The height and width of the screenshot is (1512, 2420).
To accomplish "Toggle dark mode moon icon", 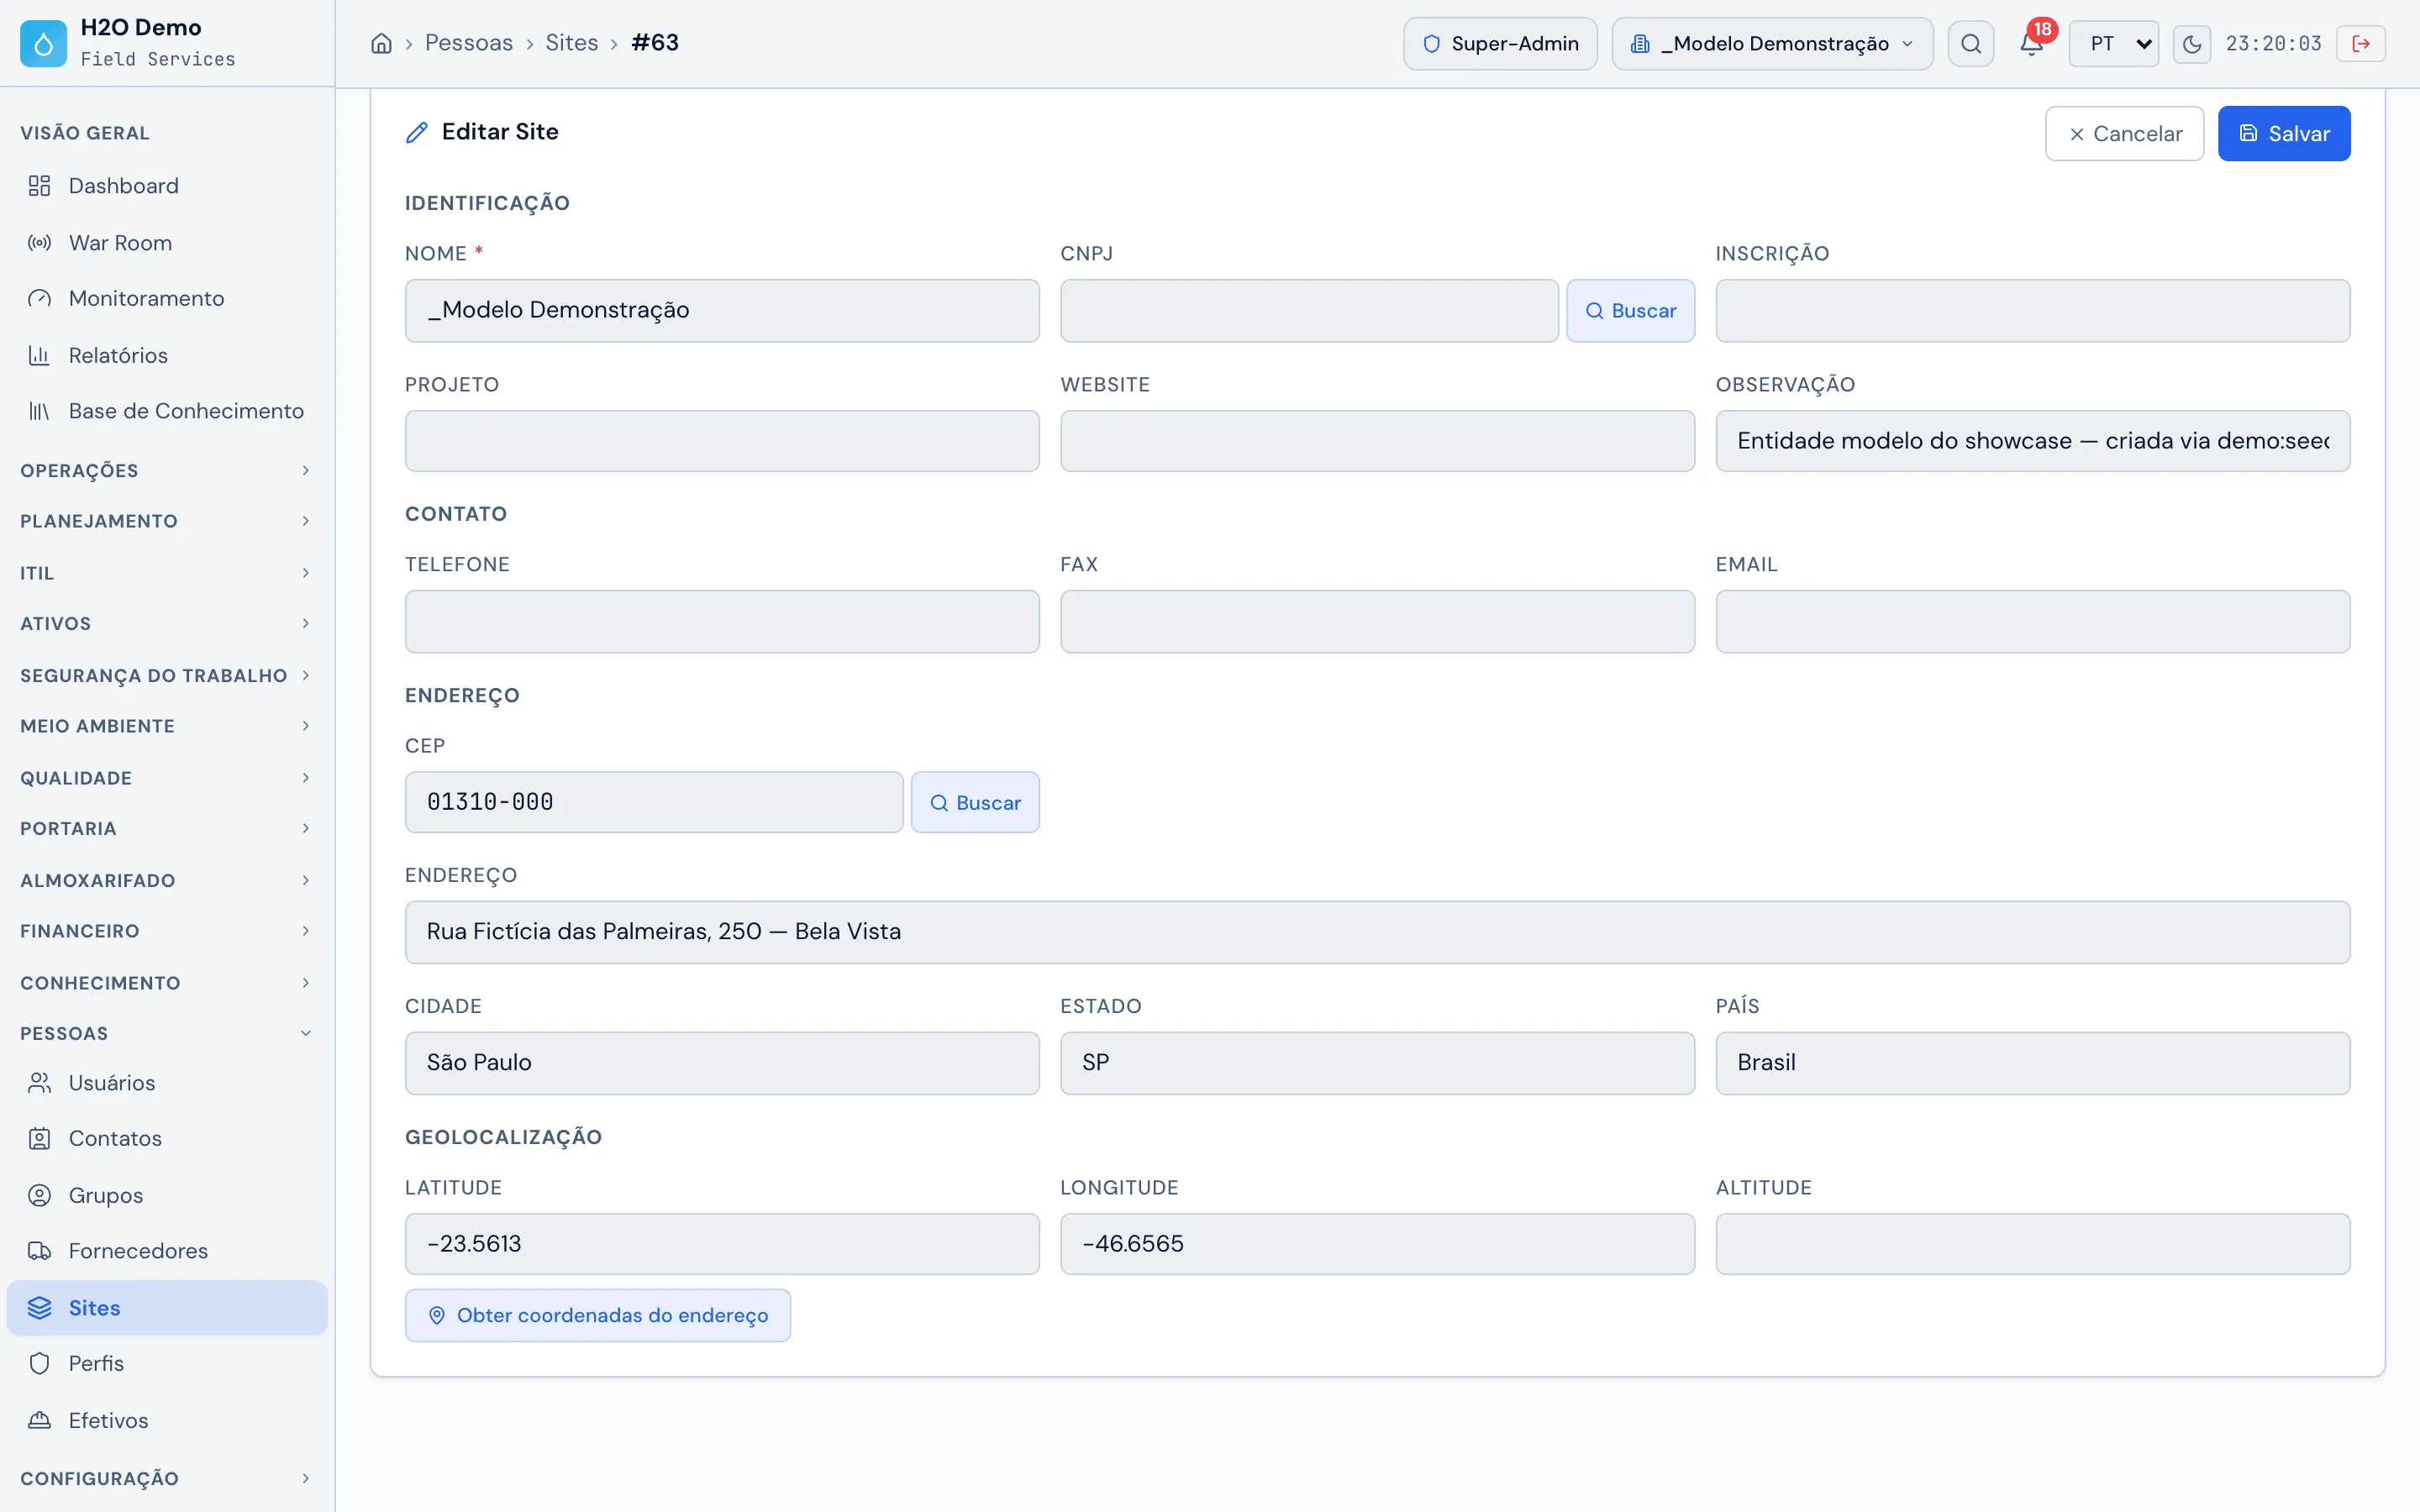I will tap(2191, 44).
